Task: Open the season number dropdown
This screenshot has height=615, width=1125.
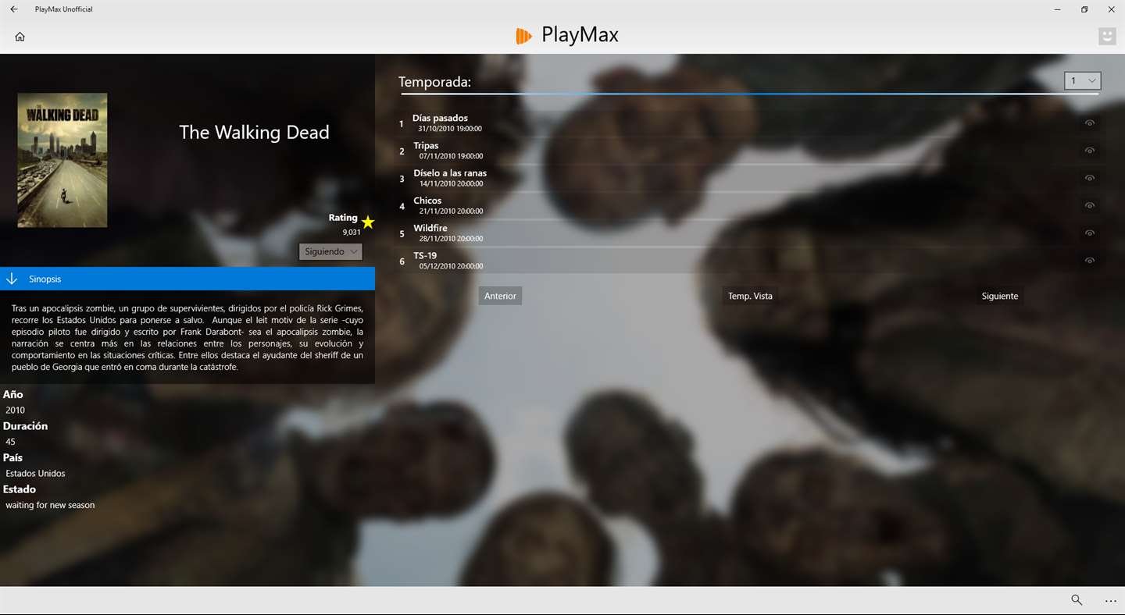Action: point(1083,80)
